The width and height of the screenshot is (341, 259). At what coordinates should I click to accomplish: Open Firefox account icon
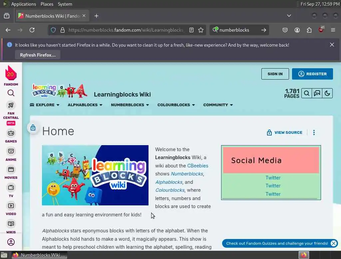tap(297, 30)
